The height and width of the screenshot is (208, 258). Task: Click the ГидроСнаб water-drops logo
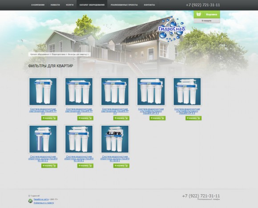(x=171, y=29)
